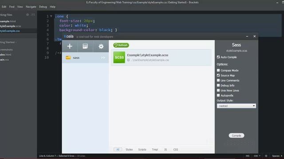This screenshot has height=159, width=284.
Task: Enable the Autoprefix option
Action: click(218, 95)
